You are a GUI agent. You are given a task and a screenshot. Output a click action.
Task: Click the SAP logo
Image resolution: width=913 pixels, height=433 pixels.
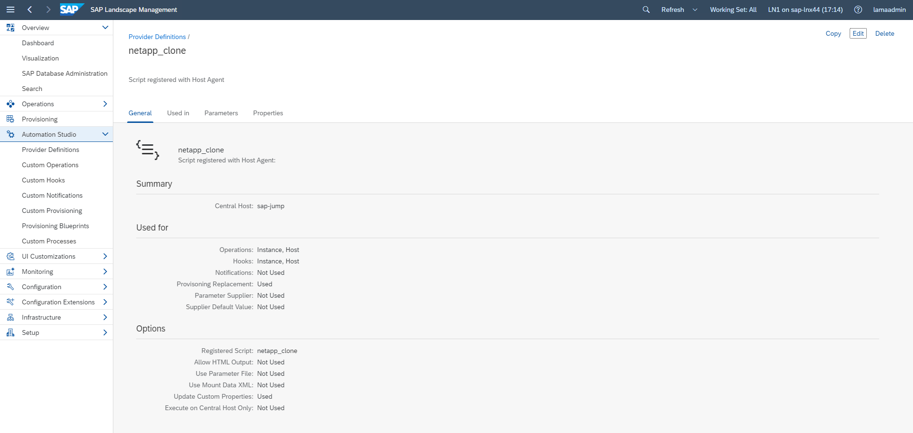pos(72,10)
